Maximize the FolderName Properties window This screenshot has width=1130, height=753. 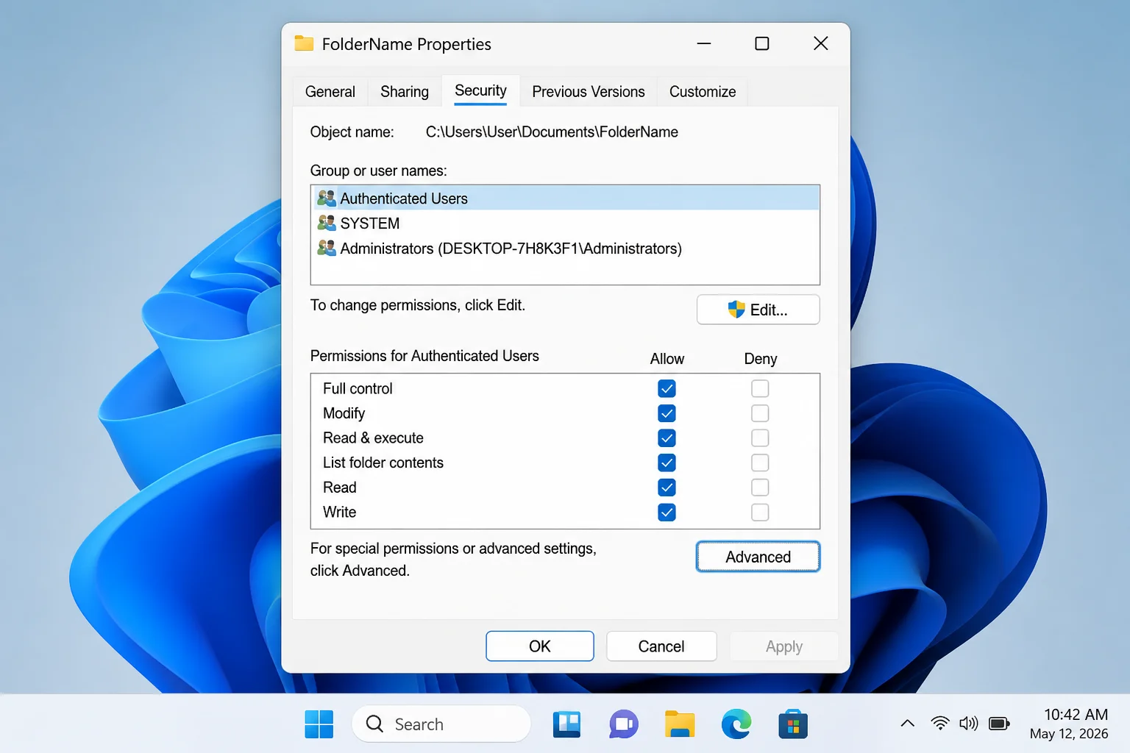(762, 43)
